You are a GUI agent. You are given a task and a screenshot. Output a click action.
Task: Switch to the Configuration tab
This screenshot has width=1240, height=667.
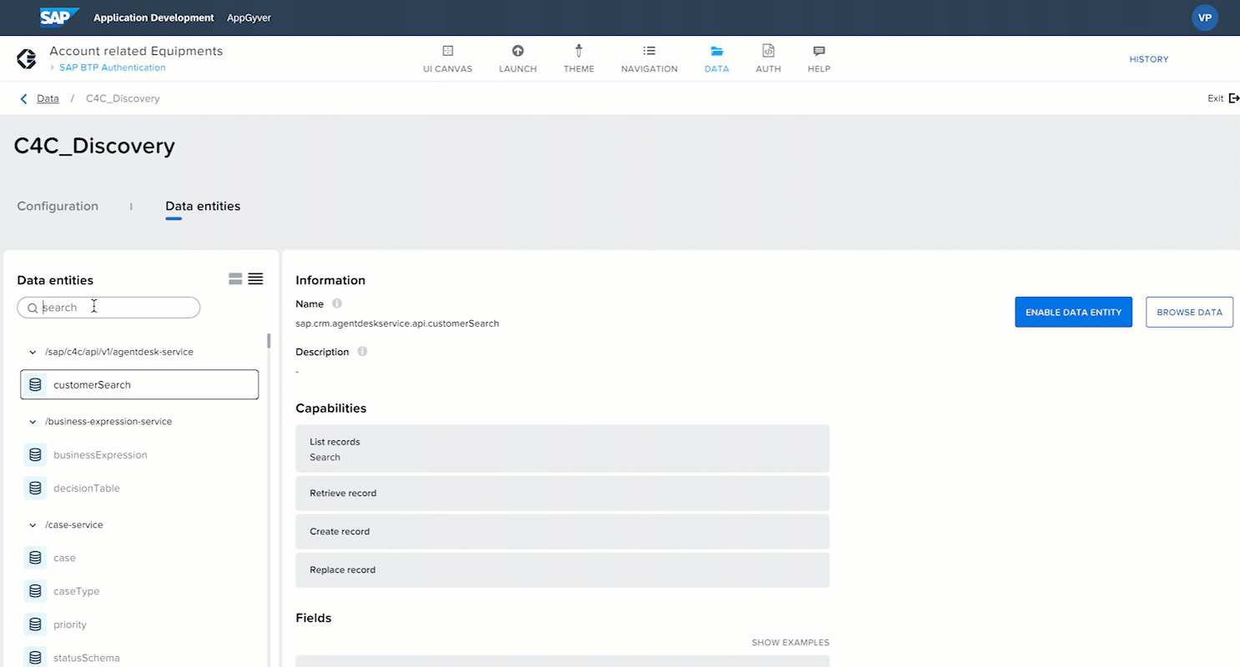coord(58,206)
